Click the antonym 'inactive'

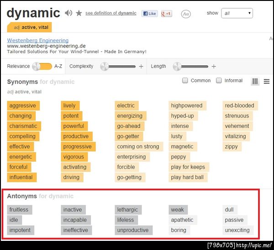(74, 210)
